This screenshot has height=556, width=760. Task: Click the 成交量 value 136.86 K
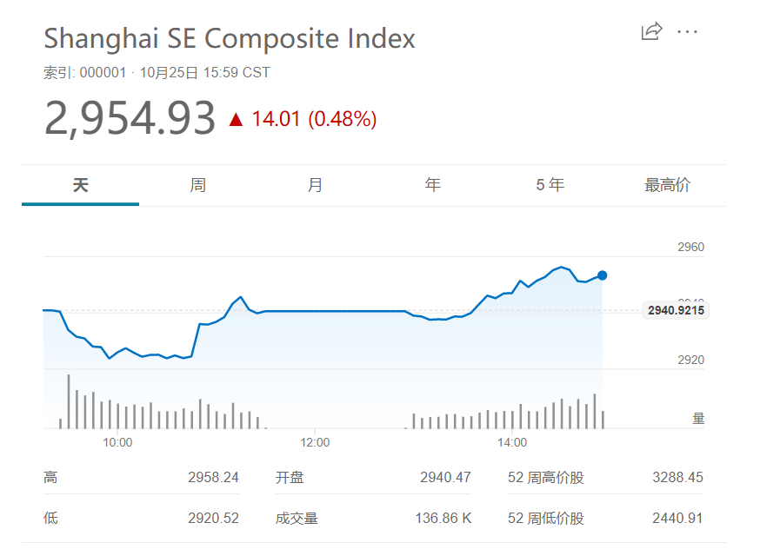click(443, 519)
